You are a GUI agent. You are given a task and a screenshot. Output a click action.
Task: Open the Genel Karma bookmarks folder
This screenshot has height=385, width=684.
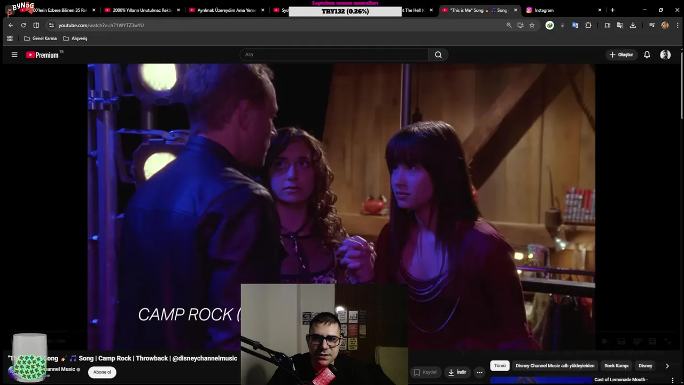coord(40,38)
